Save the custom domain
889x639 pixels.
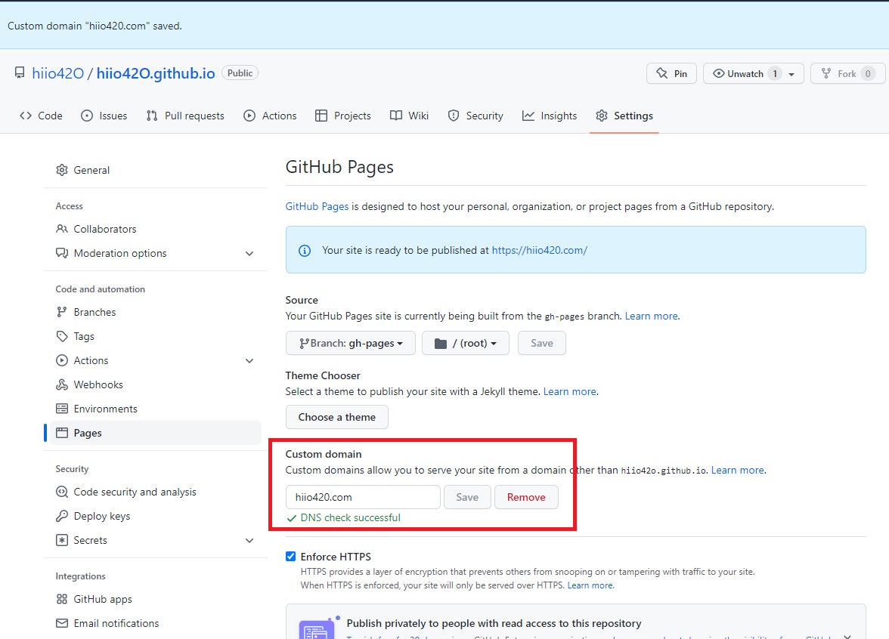[x=467, y=497]
